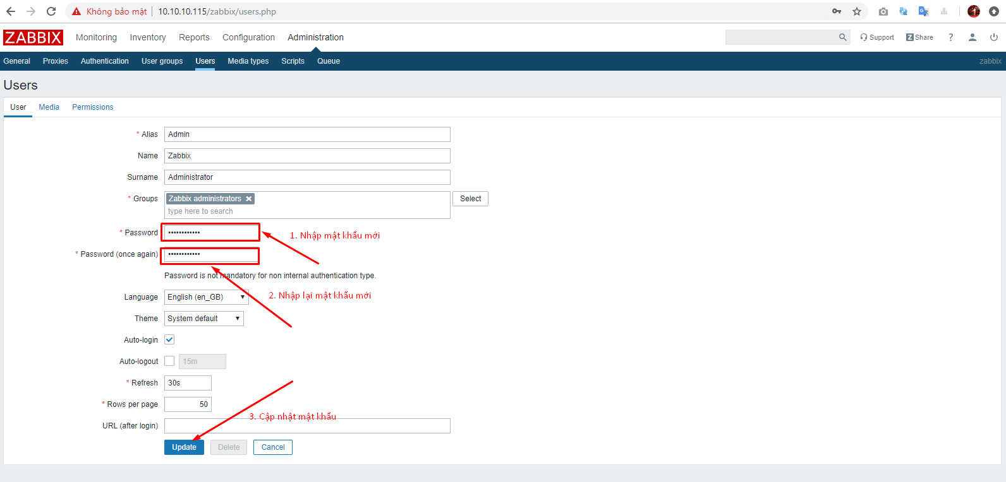Viewport: 1006px width, 482px height.
Task: Go to the Zabbix logo home
Action: pos(33,37)
